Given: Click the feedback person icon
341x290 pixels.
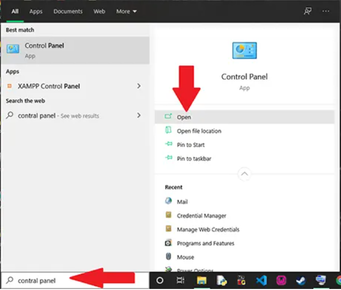Looking at the screenshot, I should point(307,11).
